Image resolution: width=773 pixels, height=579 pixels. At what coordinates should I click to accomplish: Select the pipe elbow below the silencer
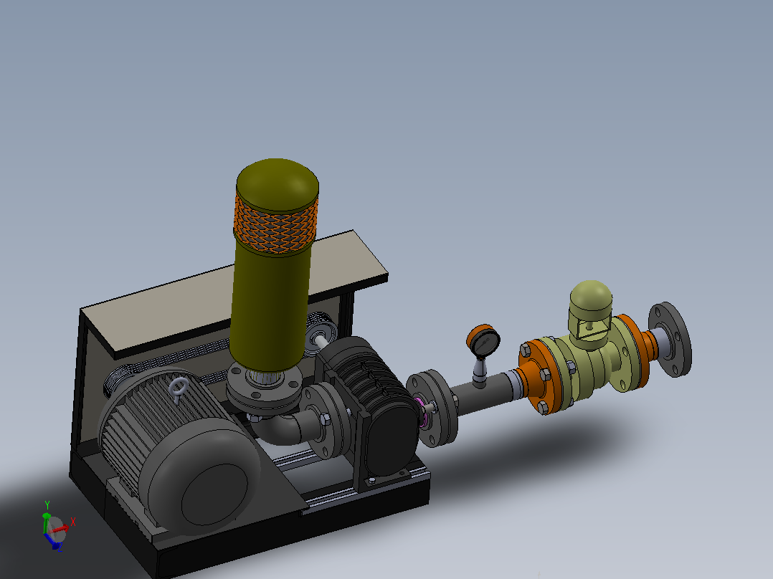pyautogui.click(x=280, y=429)
